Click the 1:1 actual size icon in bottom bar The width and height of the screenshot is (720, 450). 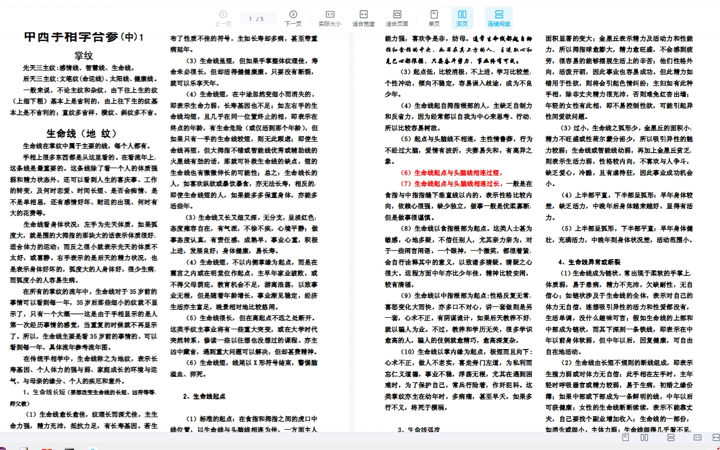(698, 438)
